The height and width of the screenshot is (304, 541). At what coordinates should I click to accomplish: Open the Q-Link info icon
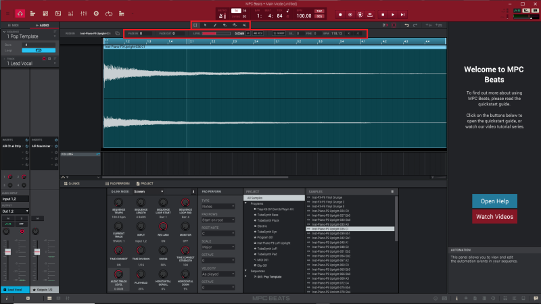coord(194,191)
